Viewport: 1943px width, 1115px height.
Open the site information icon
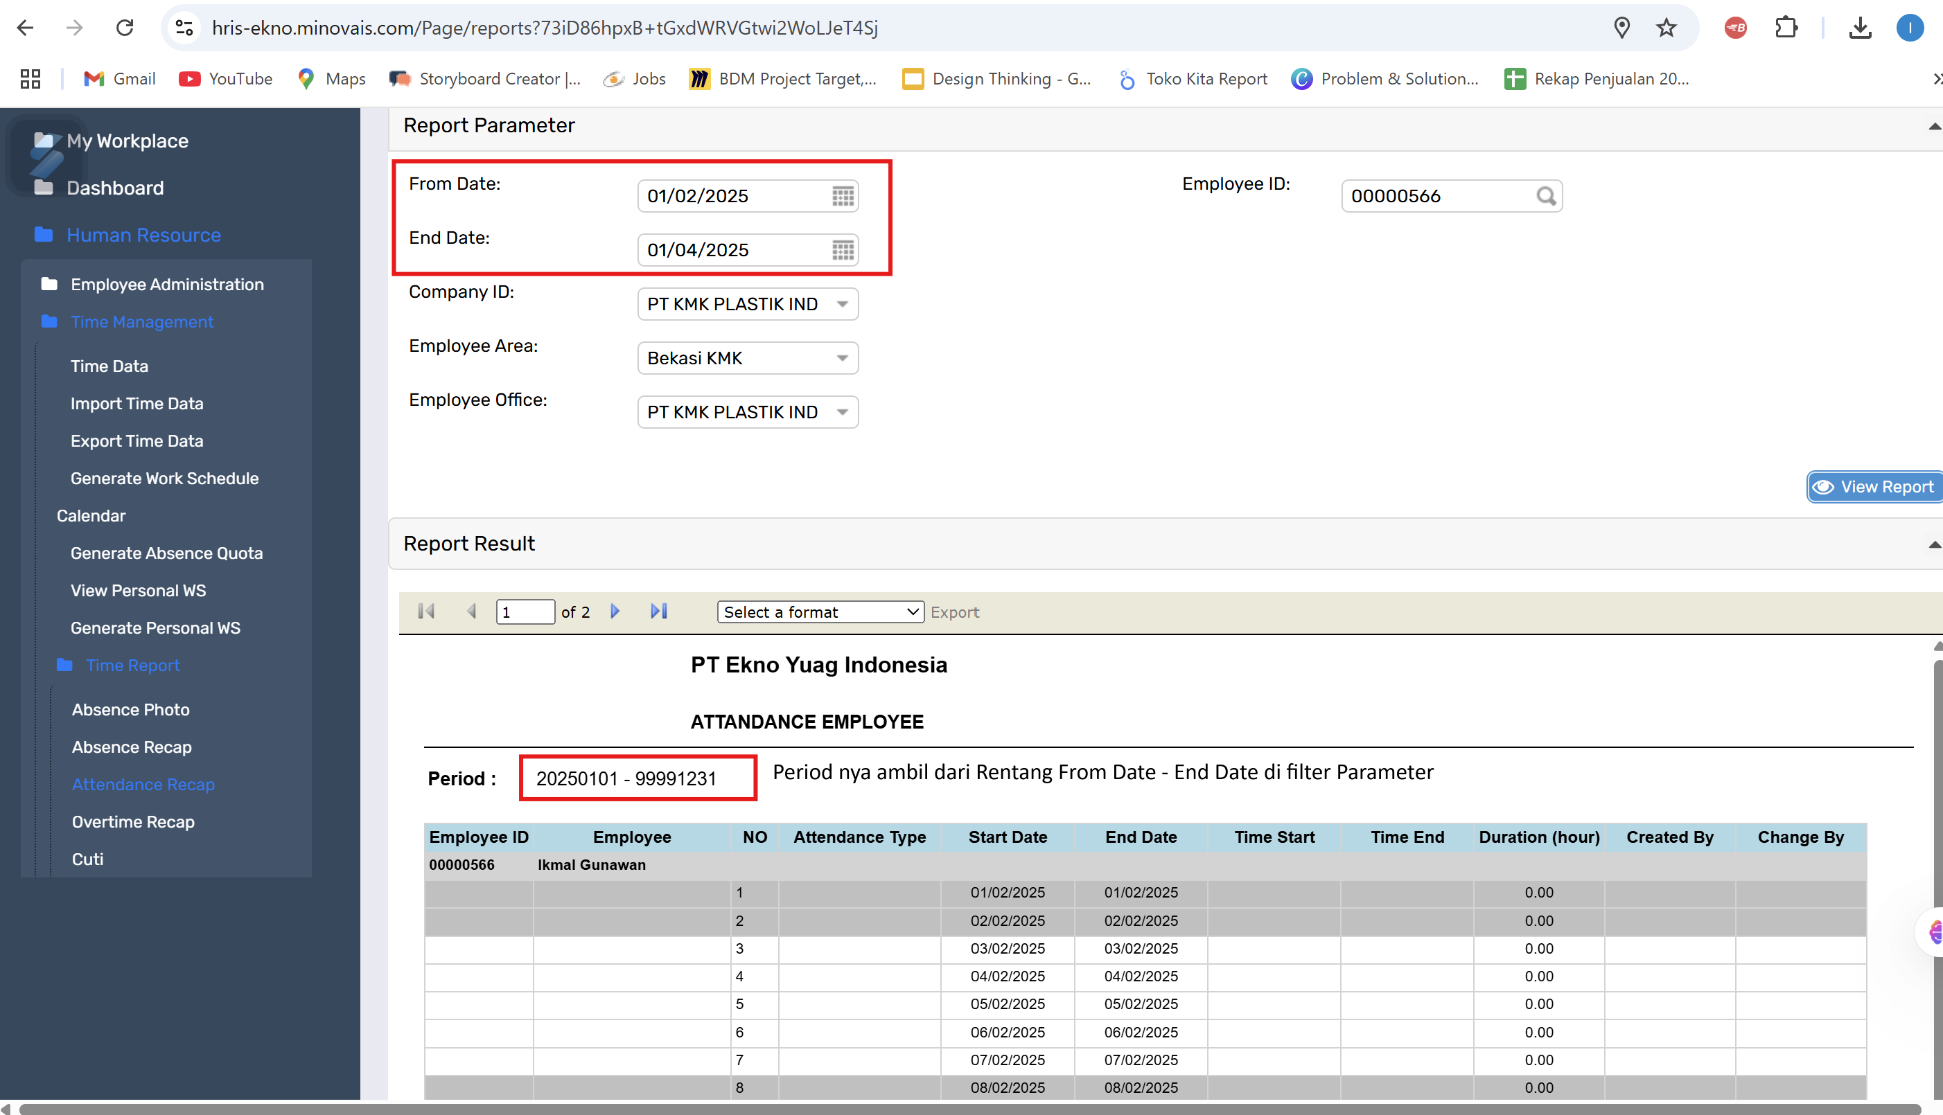[184, 28]
